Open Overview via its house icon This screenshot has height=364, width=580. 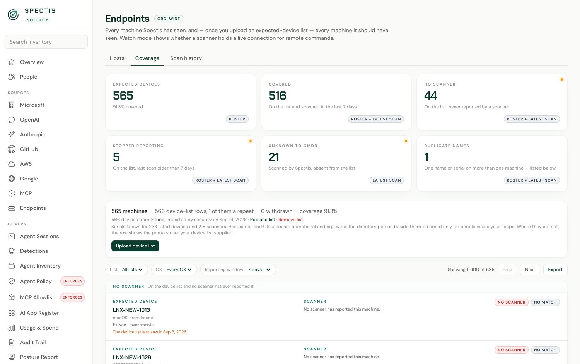pyautogui.click(x=12, y=62)
